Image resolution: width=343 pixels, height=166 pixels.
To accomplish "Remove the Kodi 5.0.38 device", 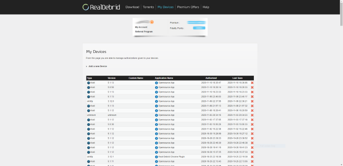I will (x=252, y=124).
